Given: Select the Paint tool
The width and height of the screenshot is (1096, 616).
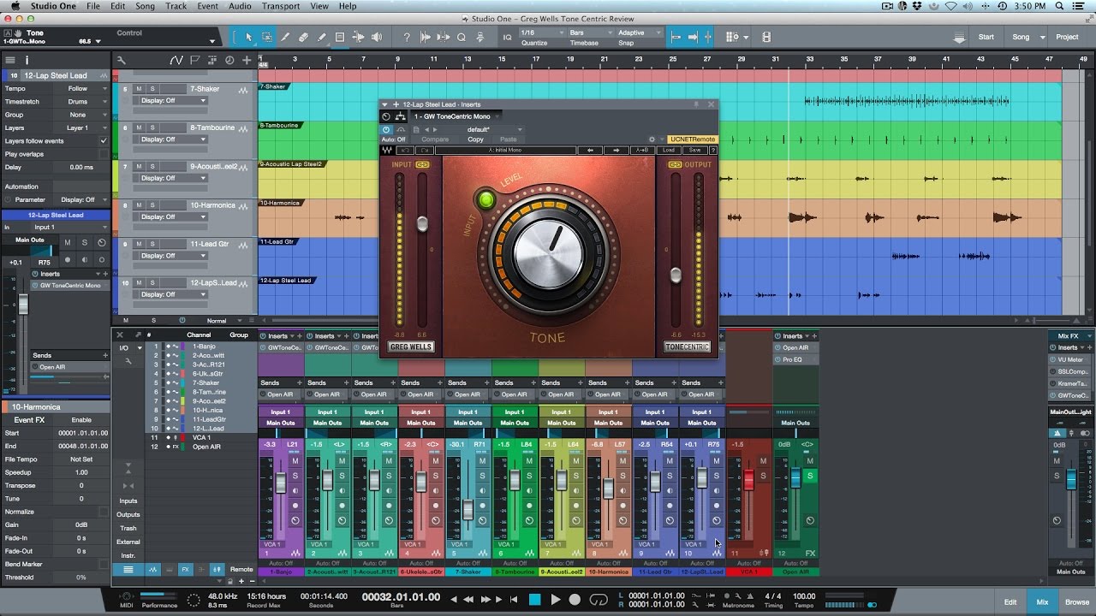Looking at the screenshot, I should pos(321,37).
